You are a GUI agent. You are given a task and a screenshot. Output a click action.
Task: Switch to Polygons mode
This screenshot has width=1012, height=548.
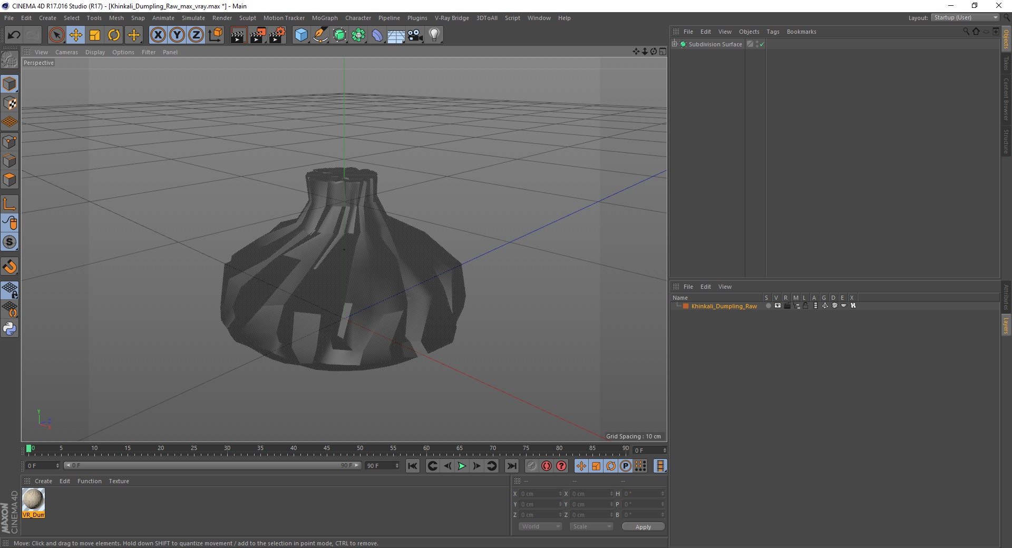[x=9, y=180]
